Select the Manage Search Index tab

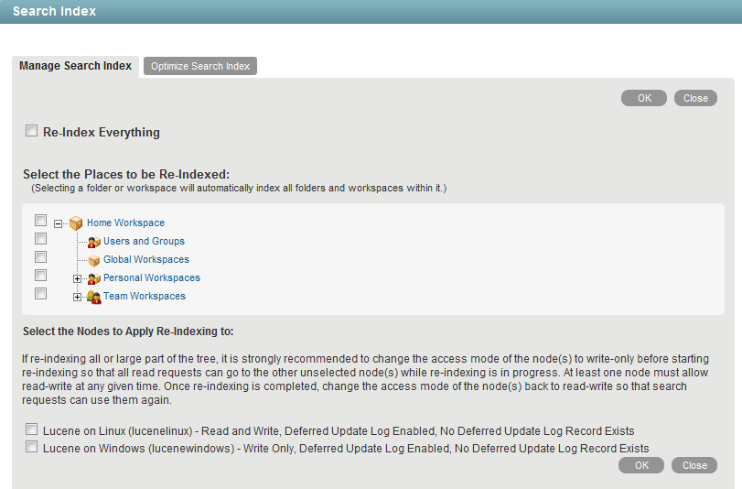(x=76, y=66)
